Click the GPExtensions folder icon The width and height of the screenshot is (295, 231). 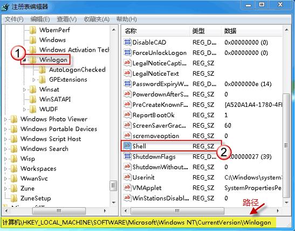click(x=43, y=80)
